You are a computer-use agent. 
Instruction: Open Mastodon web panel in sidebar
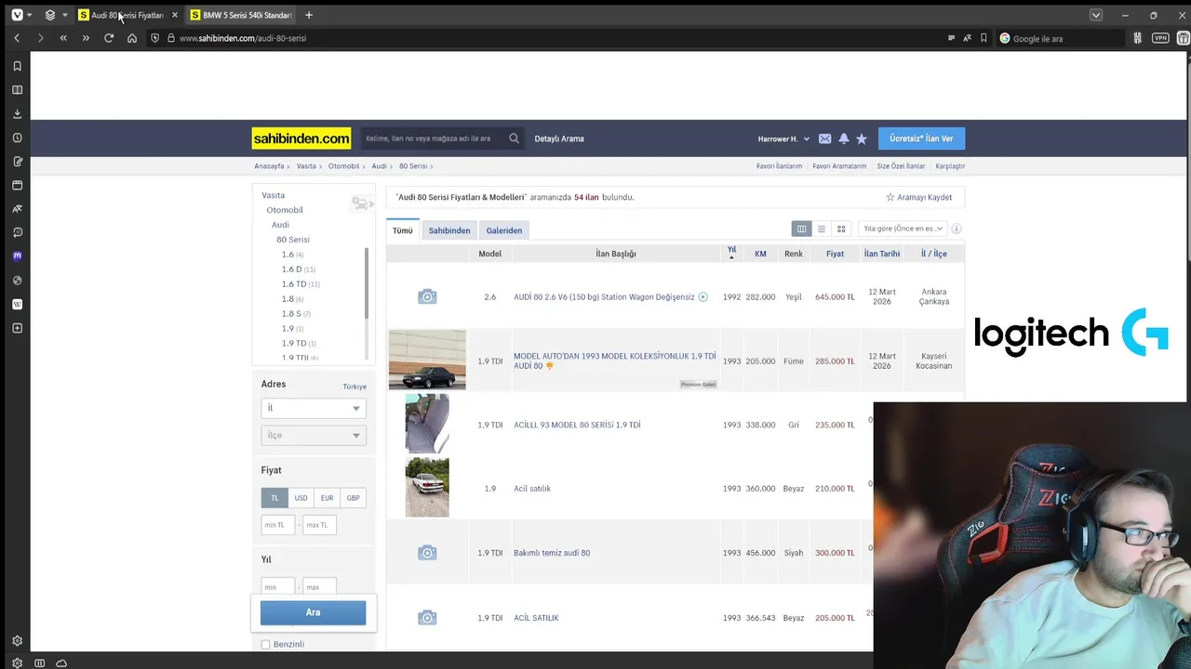(17, 256)
